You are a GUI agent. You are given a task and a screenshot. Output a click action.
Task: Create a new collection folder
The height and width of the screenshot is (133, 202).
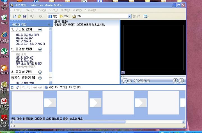point(139,16)
